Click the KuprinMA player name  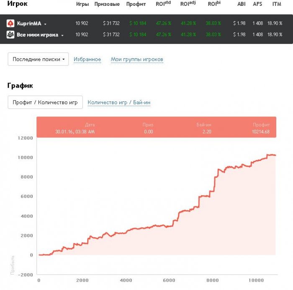coord(29,23)
